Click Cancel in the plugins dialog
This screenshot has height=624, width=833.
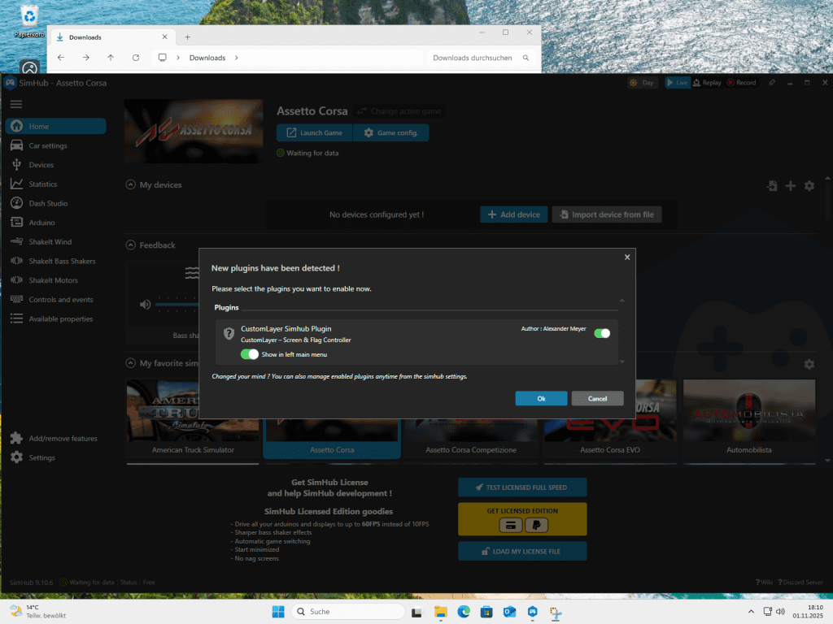pyautogui.click(x=597, y=398)
